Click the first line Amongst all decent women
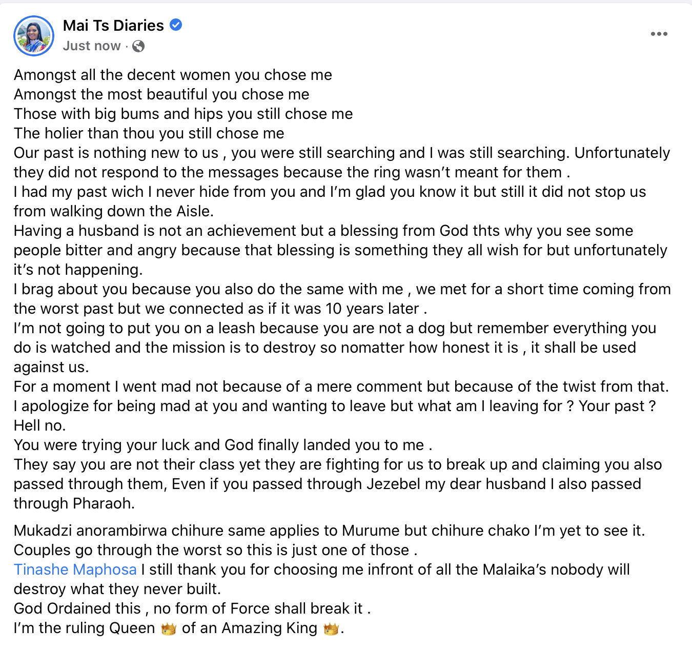 [173, 75]
